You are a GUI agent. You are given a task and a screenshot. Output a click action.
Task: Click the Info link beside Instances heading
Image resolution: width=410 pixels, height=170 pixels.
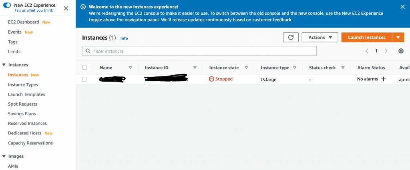(124, 38)
